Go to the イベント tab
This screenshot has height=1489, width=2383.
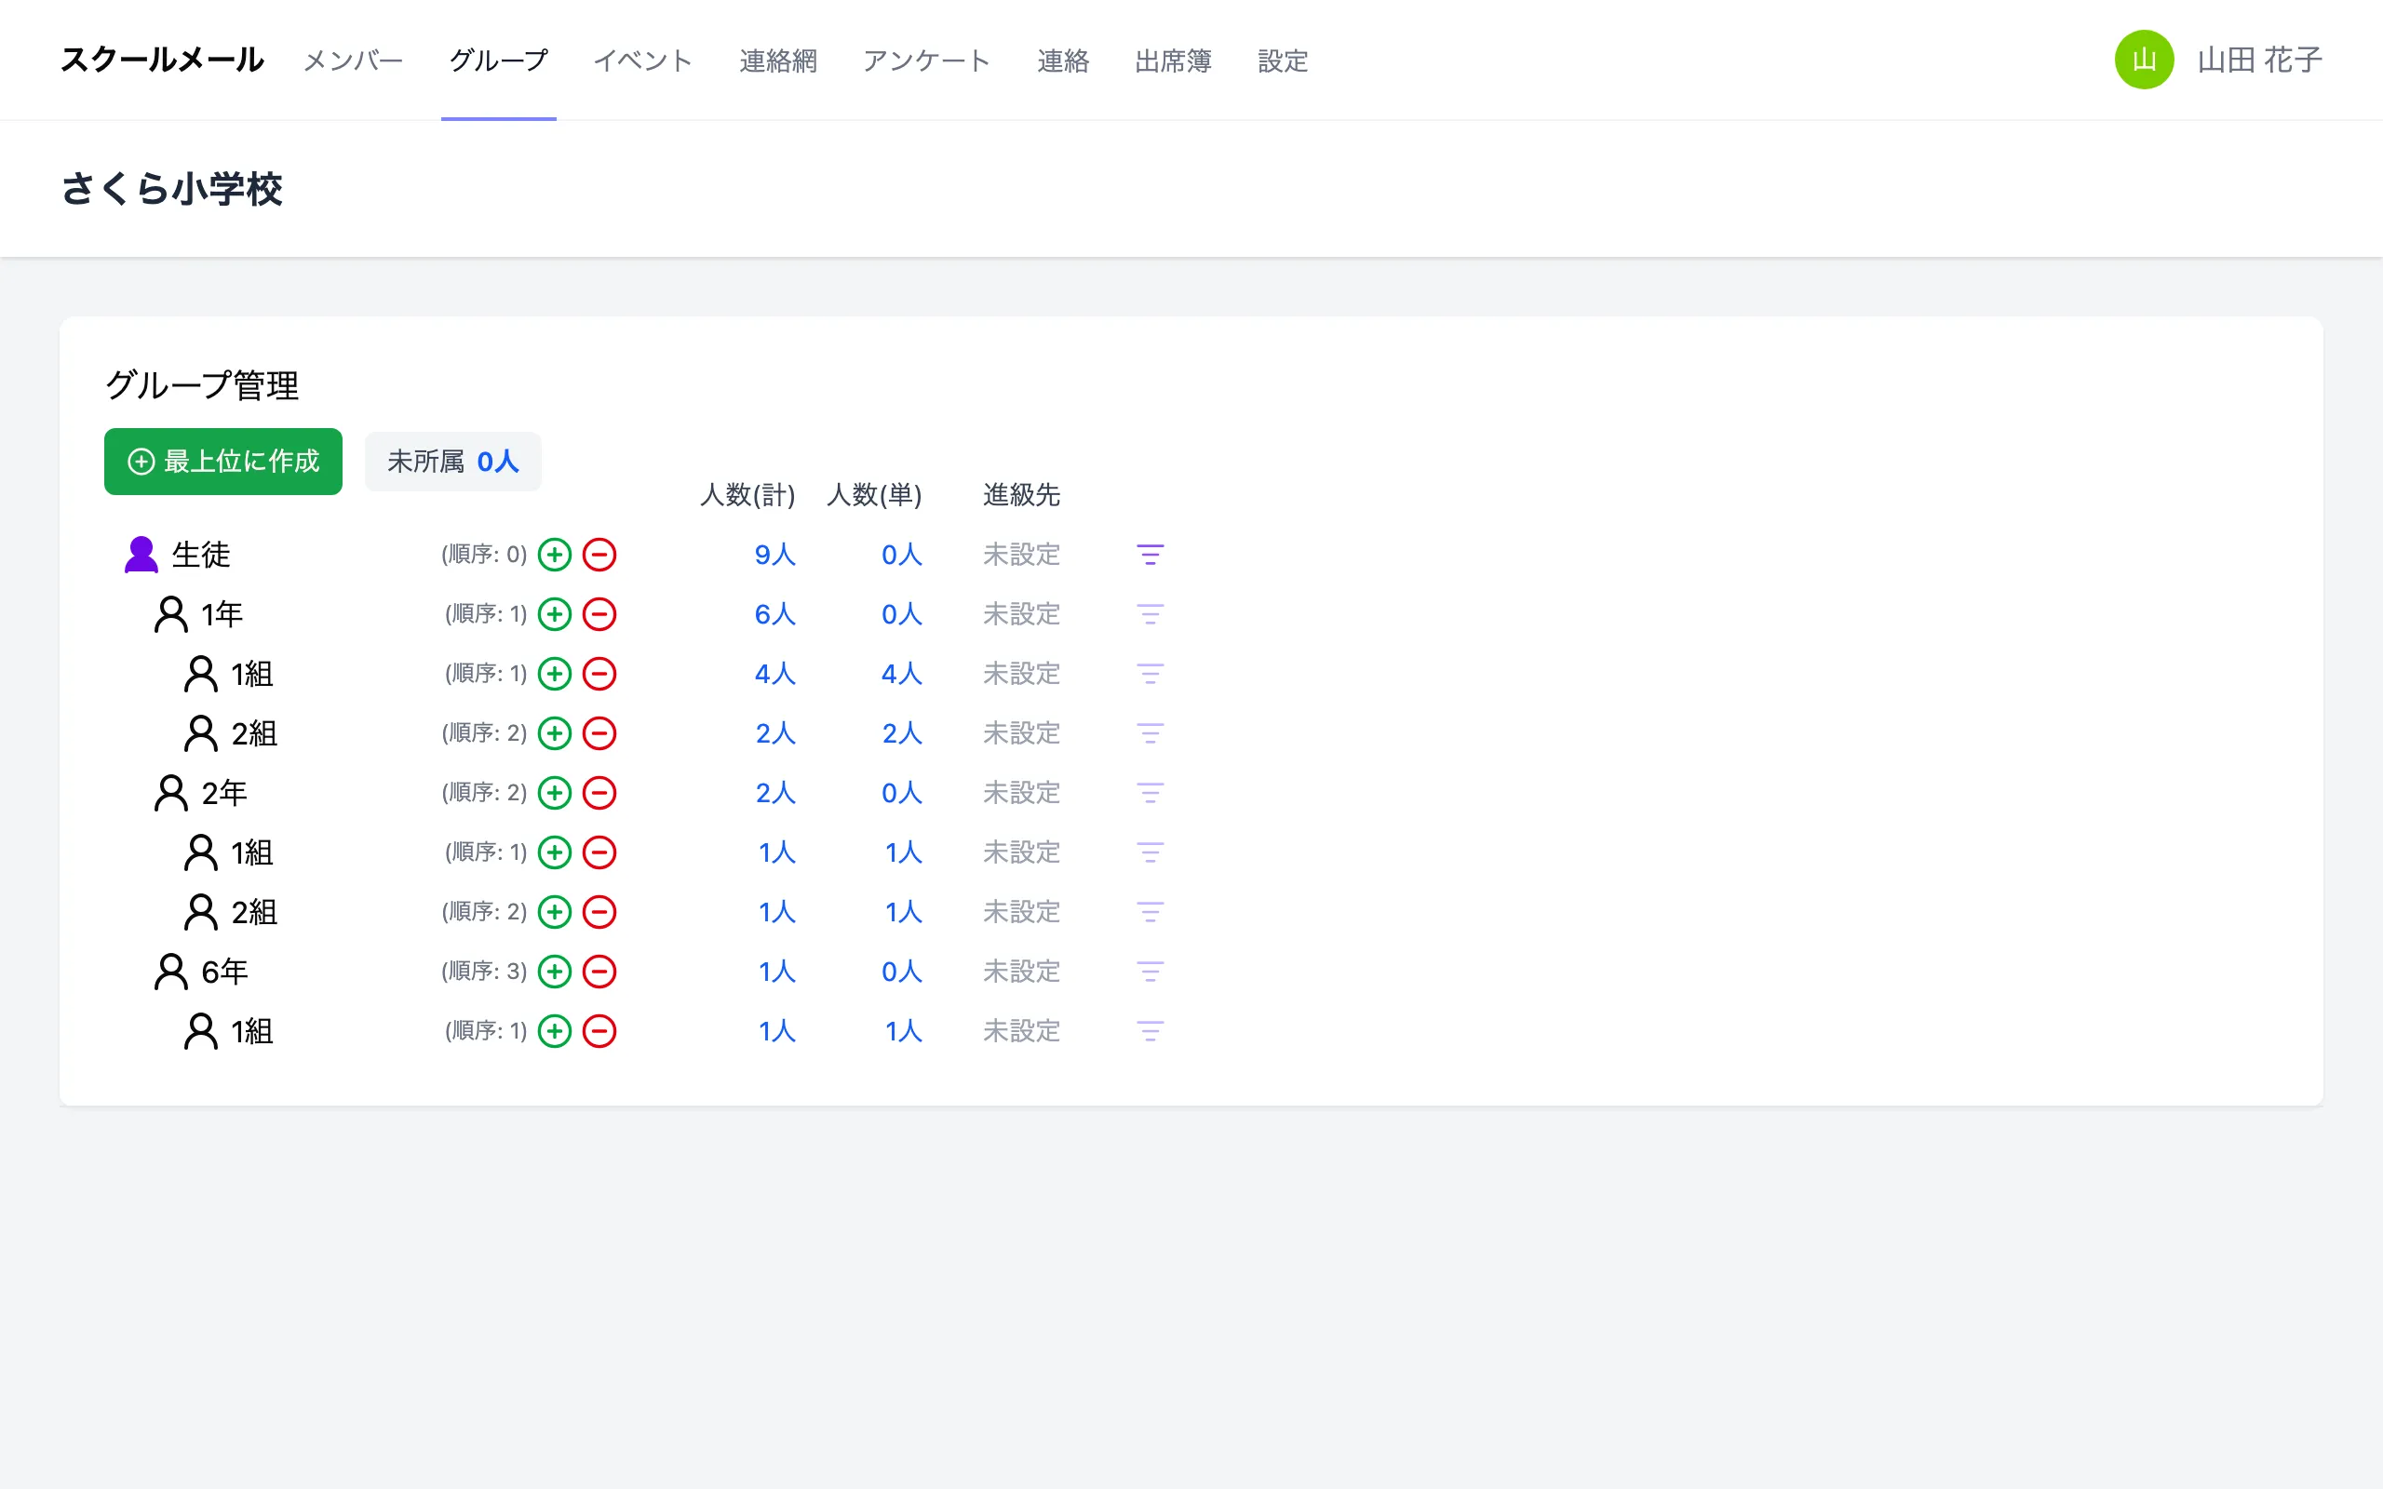tap(643, 60)
